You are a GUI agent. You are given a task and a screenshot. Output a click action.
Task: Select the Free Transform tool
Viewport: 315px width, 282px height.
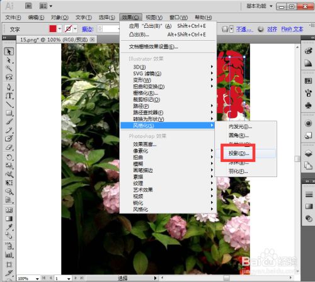click(9, 183)
